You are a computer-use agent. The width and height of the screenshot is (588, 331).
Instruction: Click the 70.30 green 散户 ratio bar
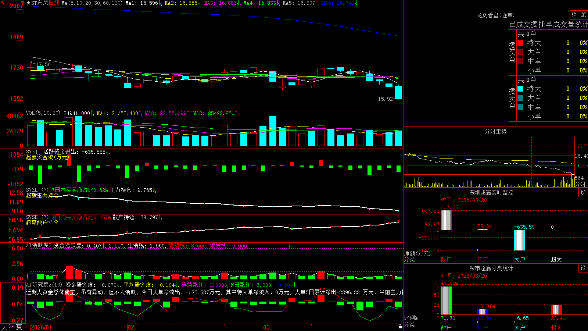446,300
